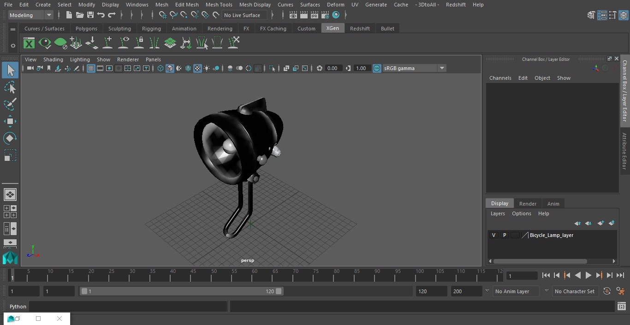Open the File menu
Screen dimensions: 630x325
tap(8, 5)
